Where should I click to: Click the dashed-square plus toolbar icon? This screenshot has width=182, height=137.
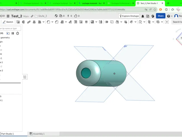coord(167,22)
